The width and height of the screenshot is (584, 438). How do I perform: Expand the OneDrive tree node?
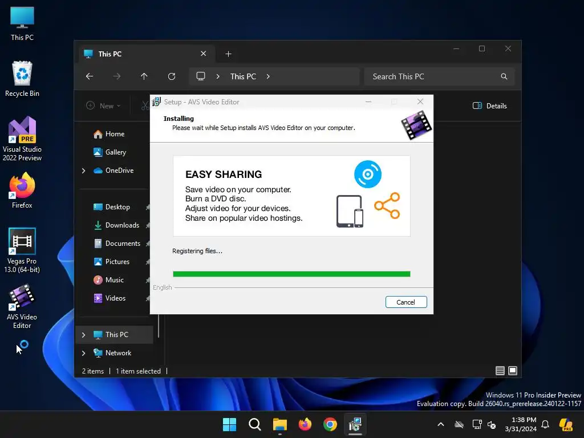(x=84, y=171)
